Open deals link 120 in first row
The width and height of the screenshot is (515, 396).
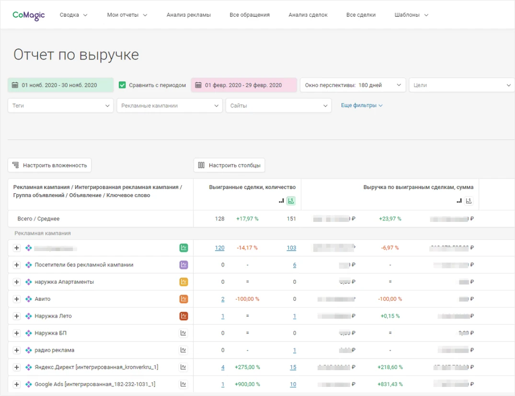point(220,248)
